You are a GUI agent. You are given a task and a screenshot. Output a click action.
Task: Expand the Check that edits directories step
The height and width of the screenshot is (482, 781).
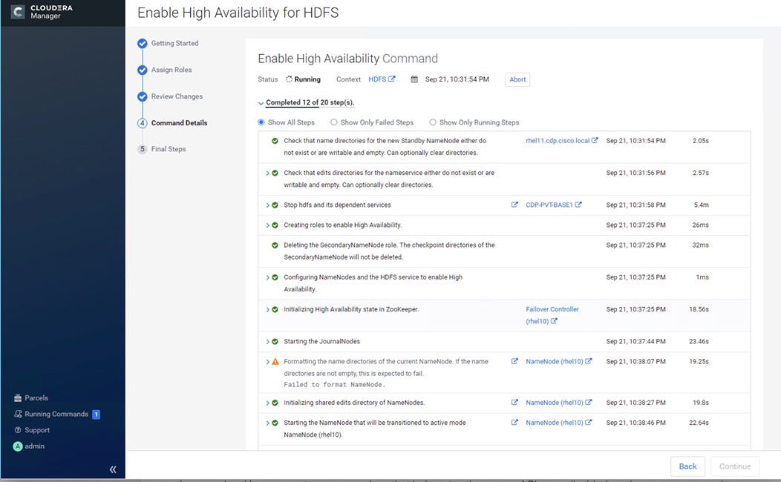point(267,173)
